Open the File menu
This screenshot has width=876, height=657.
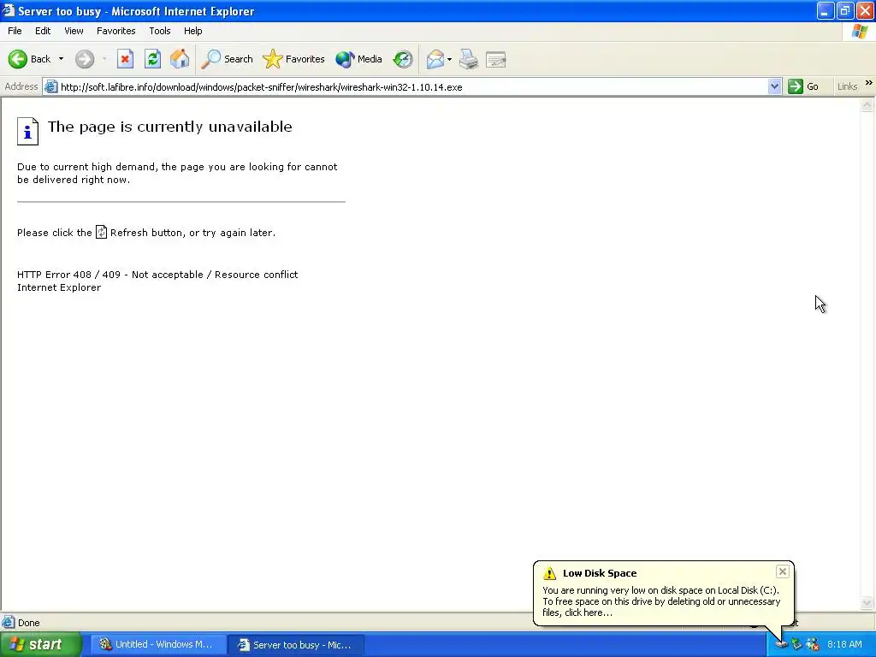(x=15, y=31)
